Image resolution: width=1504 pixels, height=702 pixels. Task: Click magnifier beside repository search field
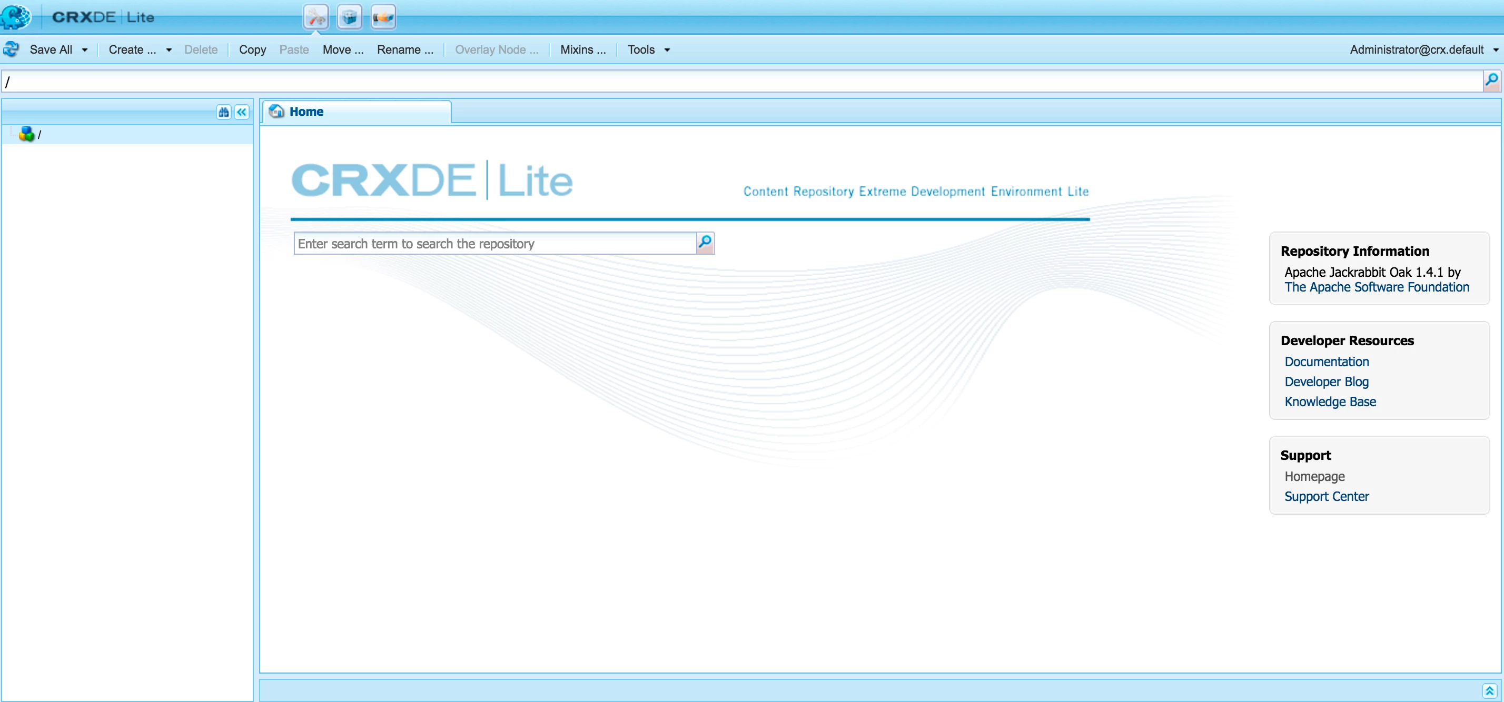click(x=705, y=243)
